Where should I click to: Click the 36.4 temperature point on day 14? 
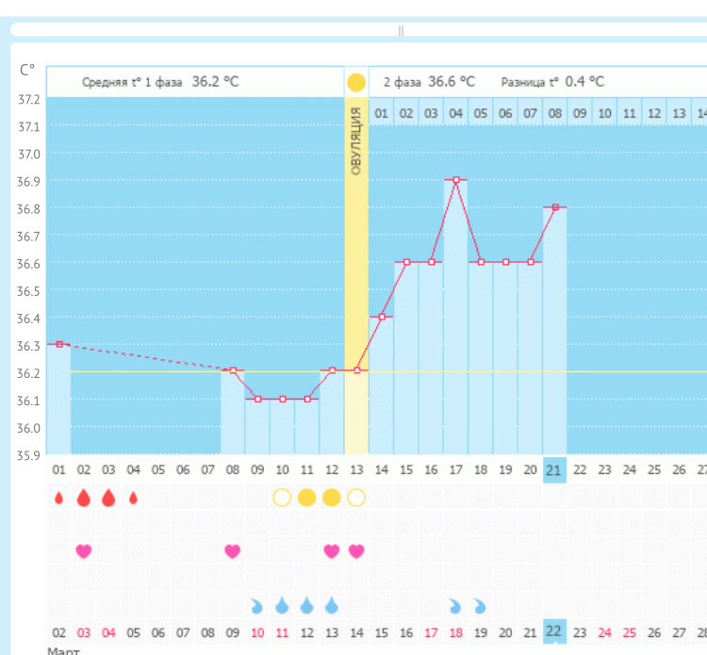coord(382,317)
